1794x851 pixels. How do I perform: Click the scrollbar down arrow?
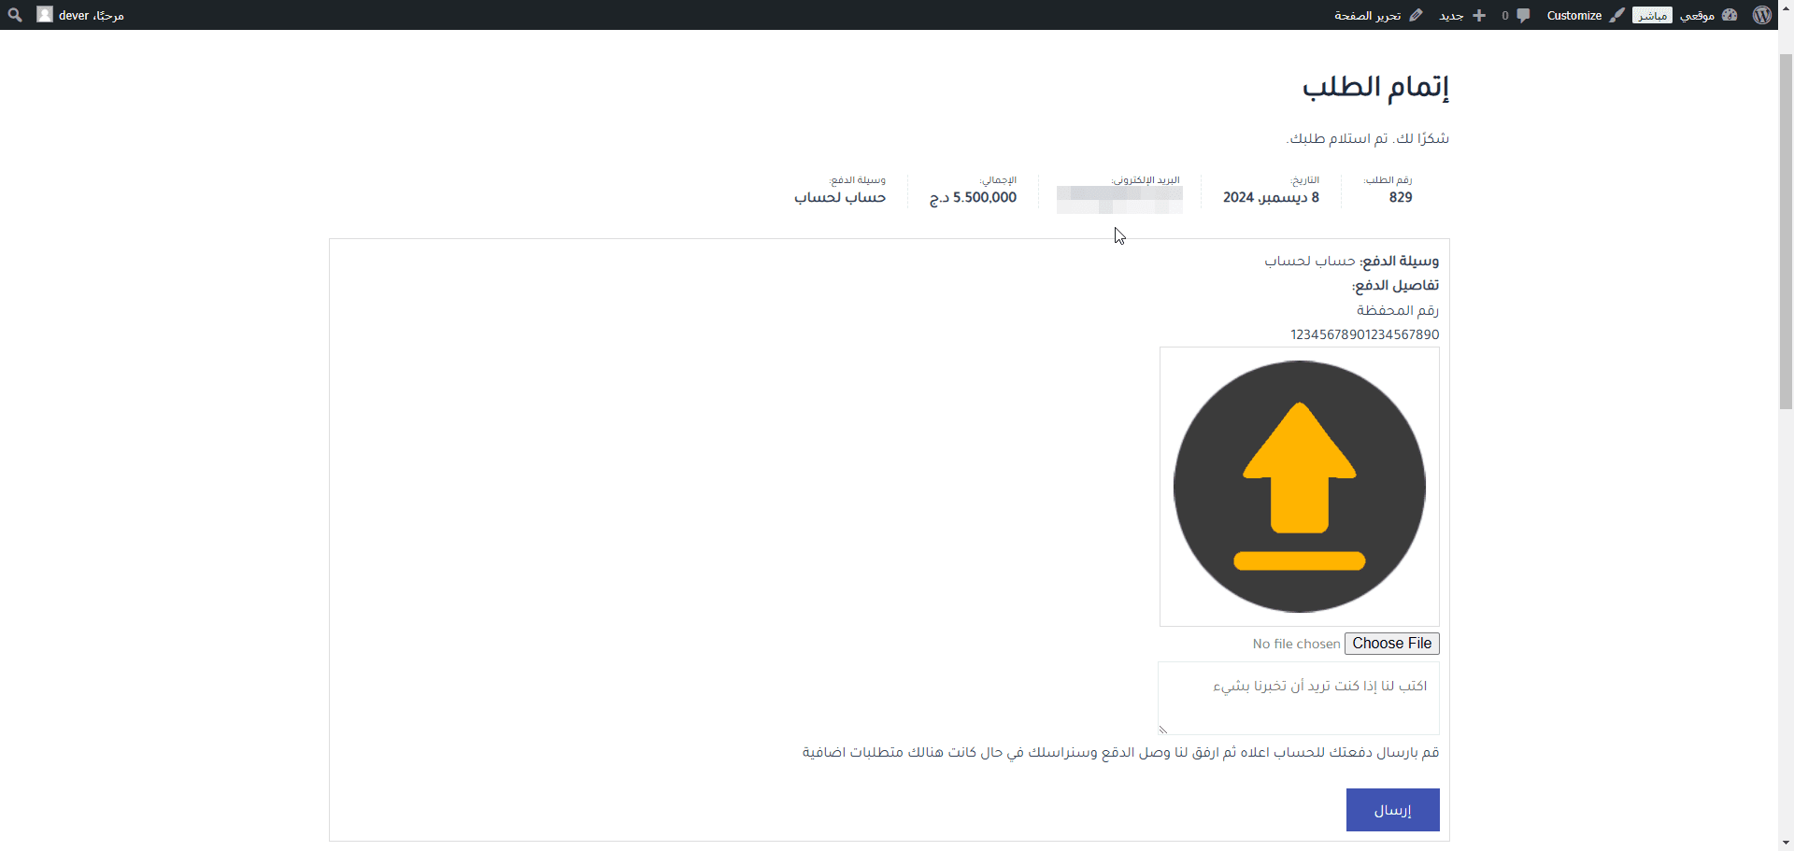[x=1786, y=843]
